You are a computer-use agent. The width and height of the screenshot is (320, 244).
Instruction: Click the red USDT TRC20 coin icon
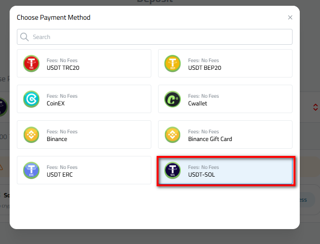(31, 64)
